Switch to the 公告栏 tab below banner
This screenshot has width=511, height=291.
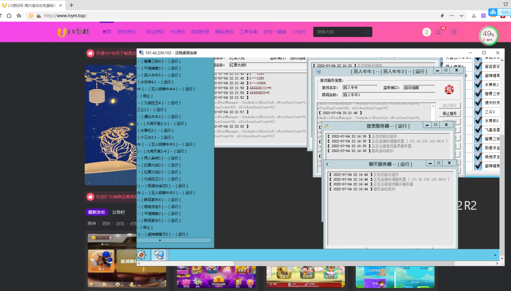pos(118,212)
